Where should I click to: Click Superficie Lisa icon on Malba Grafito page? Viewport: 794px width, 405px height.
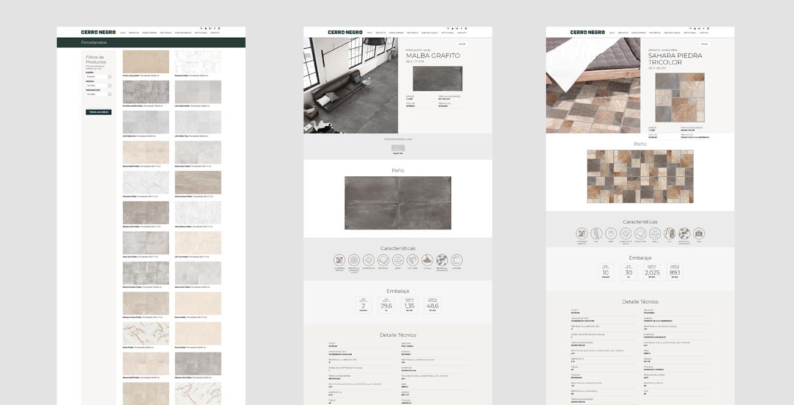tap(368, 260)
